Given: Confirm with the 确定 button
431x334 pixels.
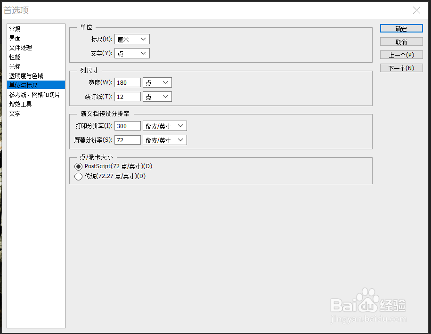Looking at the screenshot, I should point(401,28).
